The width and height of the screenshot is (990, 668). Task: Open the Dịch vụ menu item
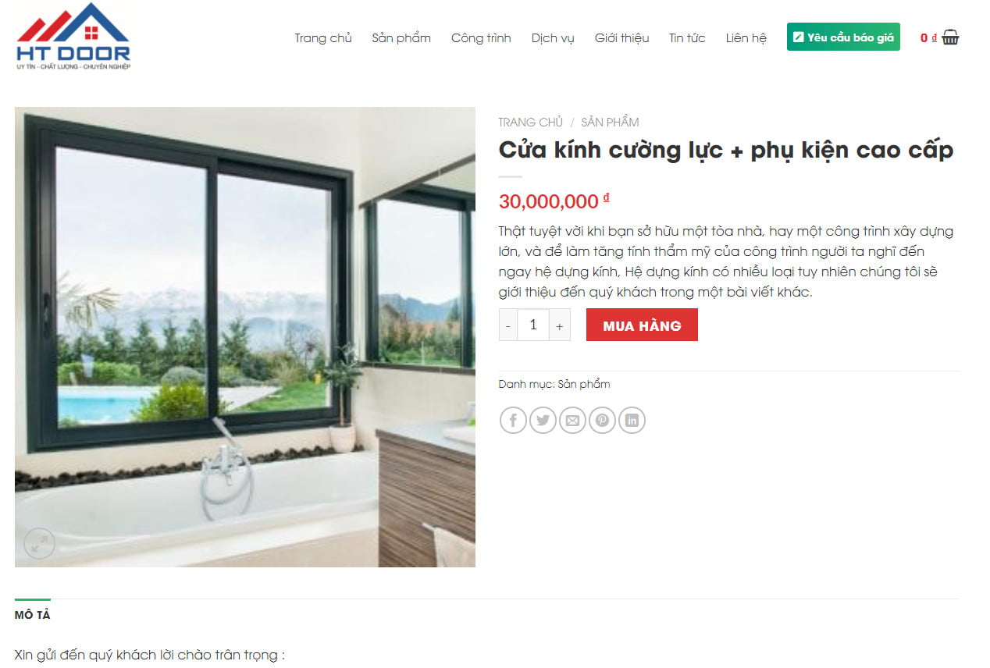(553, 37)
